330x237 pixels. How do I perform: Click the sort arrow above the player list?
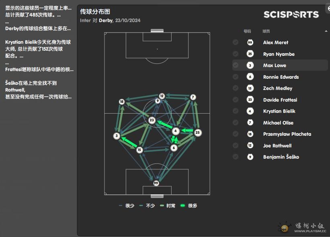pos(326,31)
